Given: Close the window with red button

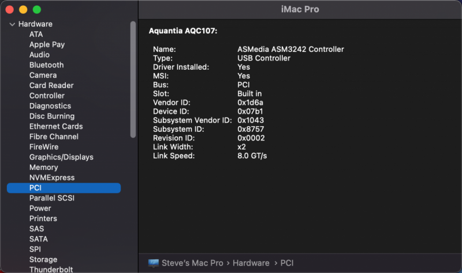Looking at the screenshot, I should pos(9,10).
